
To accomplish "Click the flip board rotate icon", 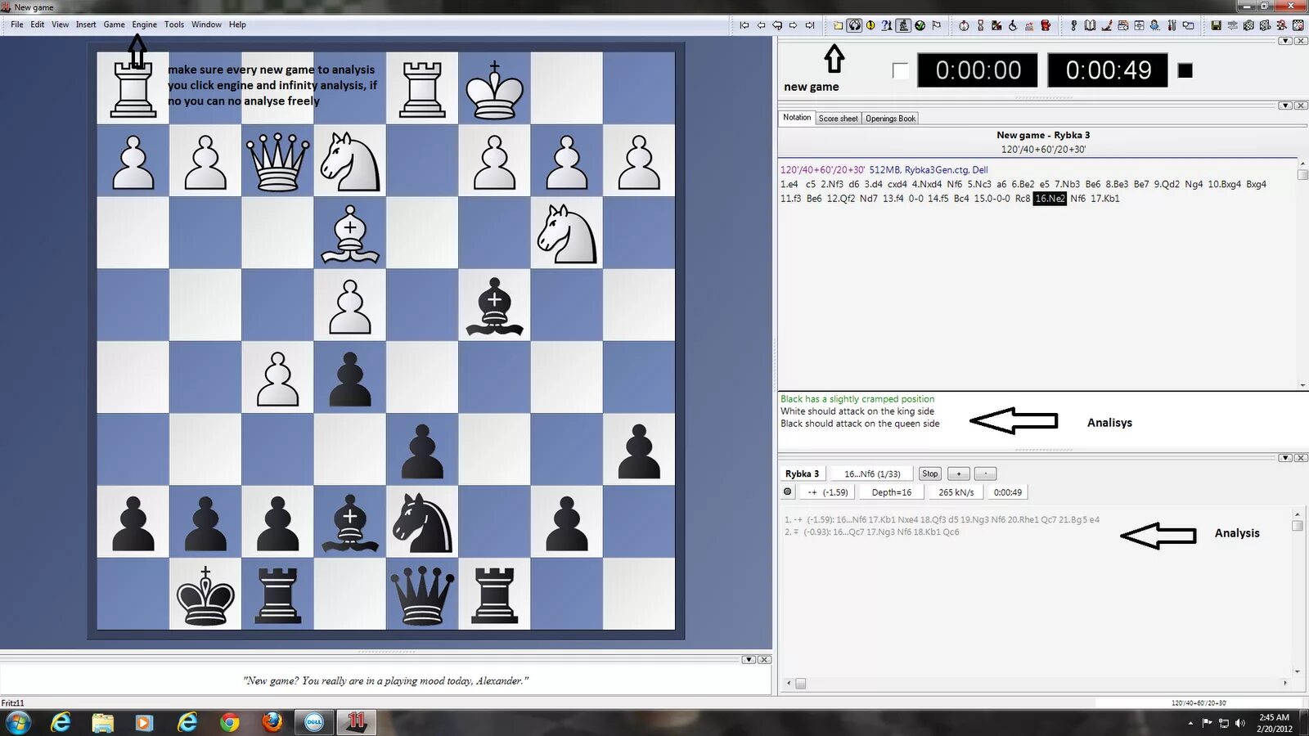I will (x=854, y=25).
